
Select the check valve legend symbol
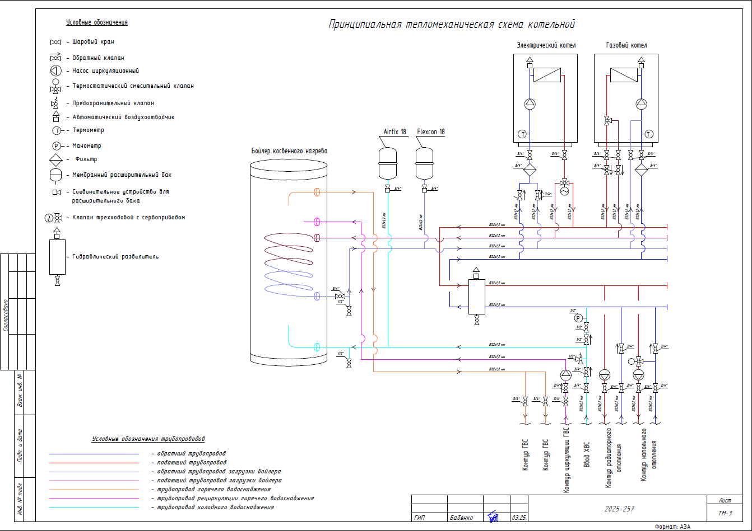tap(55, 57)
